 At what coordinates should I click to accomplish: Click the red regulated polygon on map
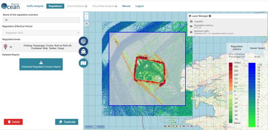pos(150,70)
